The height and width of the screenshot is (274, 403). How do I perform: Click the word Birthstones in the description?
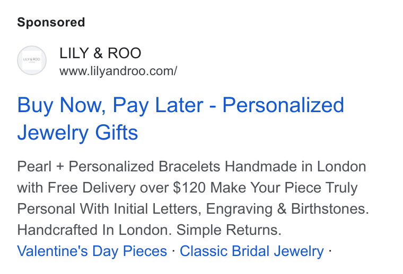pyautogui.click(x=330, y=208)
